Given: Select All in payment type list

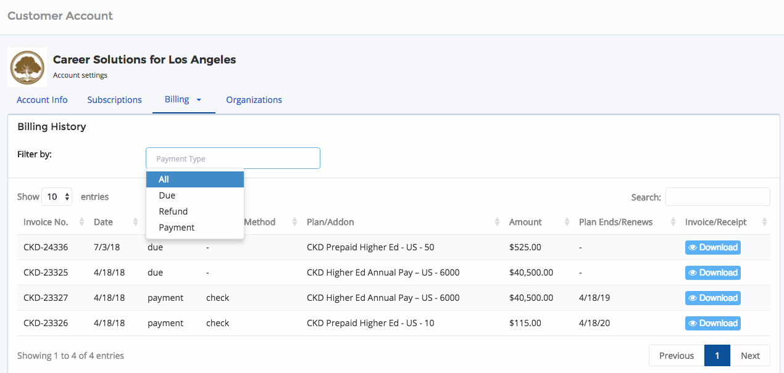Looking at the screenshot, I should tap(195, 179).
